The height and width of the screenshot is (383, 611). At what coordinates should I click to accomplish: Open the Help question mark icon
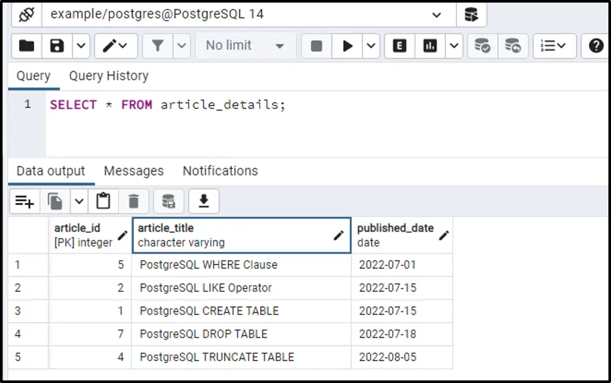click(x=596, y=46)
